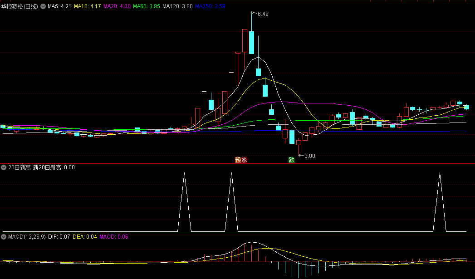Open the MACD(12,26,9) indicator dropdown
This screenshot has height=279, width=475.
[x=4, y=237]
